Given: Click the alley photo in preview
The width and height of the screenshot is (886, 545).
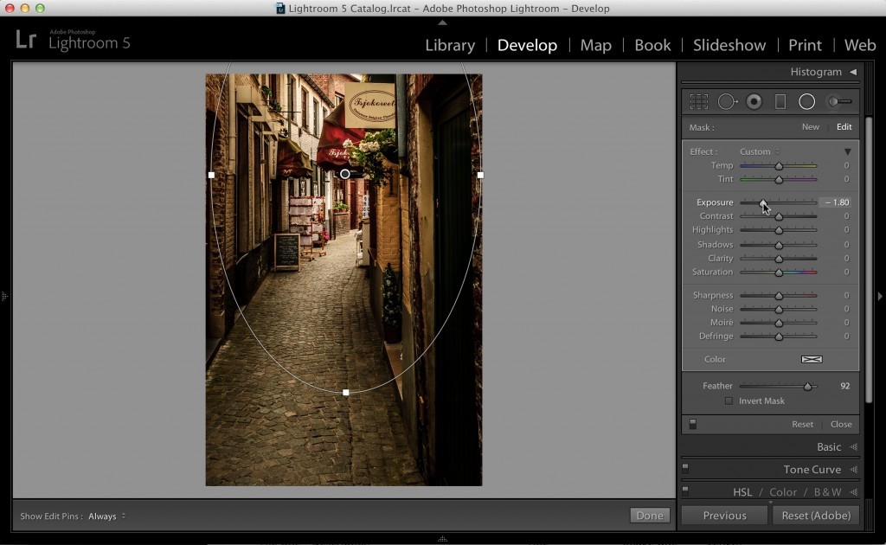Looking at the screenshot, I should coord(343,279).
